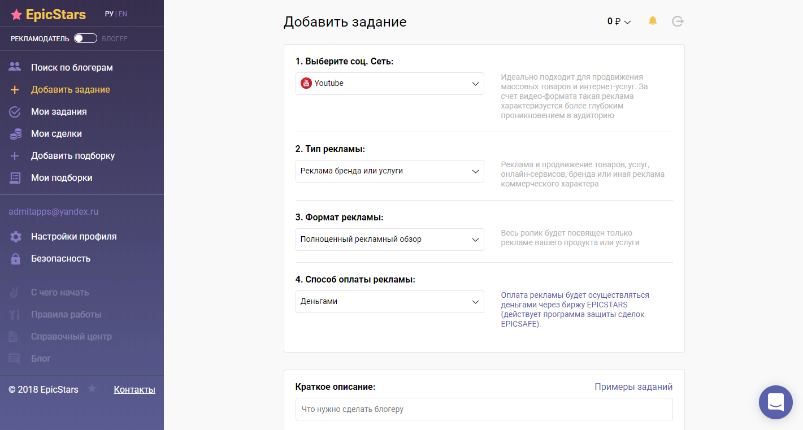The height and width of the screenshot is (430, 803).
Task: Open the balance 0 ₽ dropdown
Action: (619, 21)
